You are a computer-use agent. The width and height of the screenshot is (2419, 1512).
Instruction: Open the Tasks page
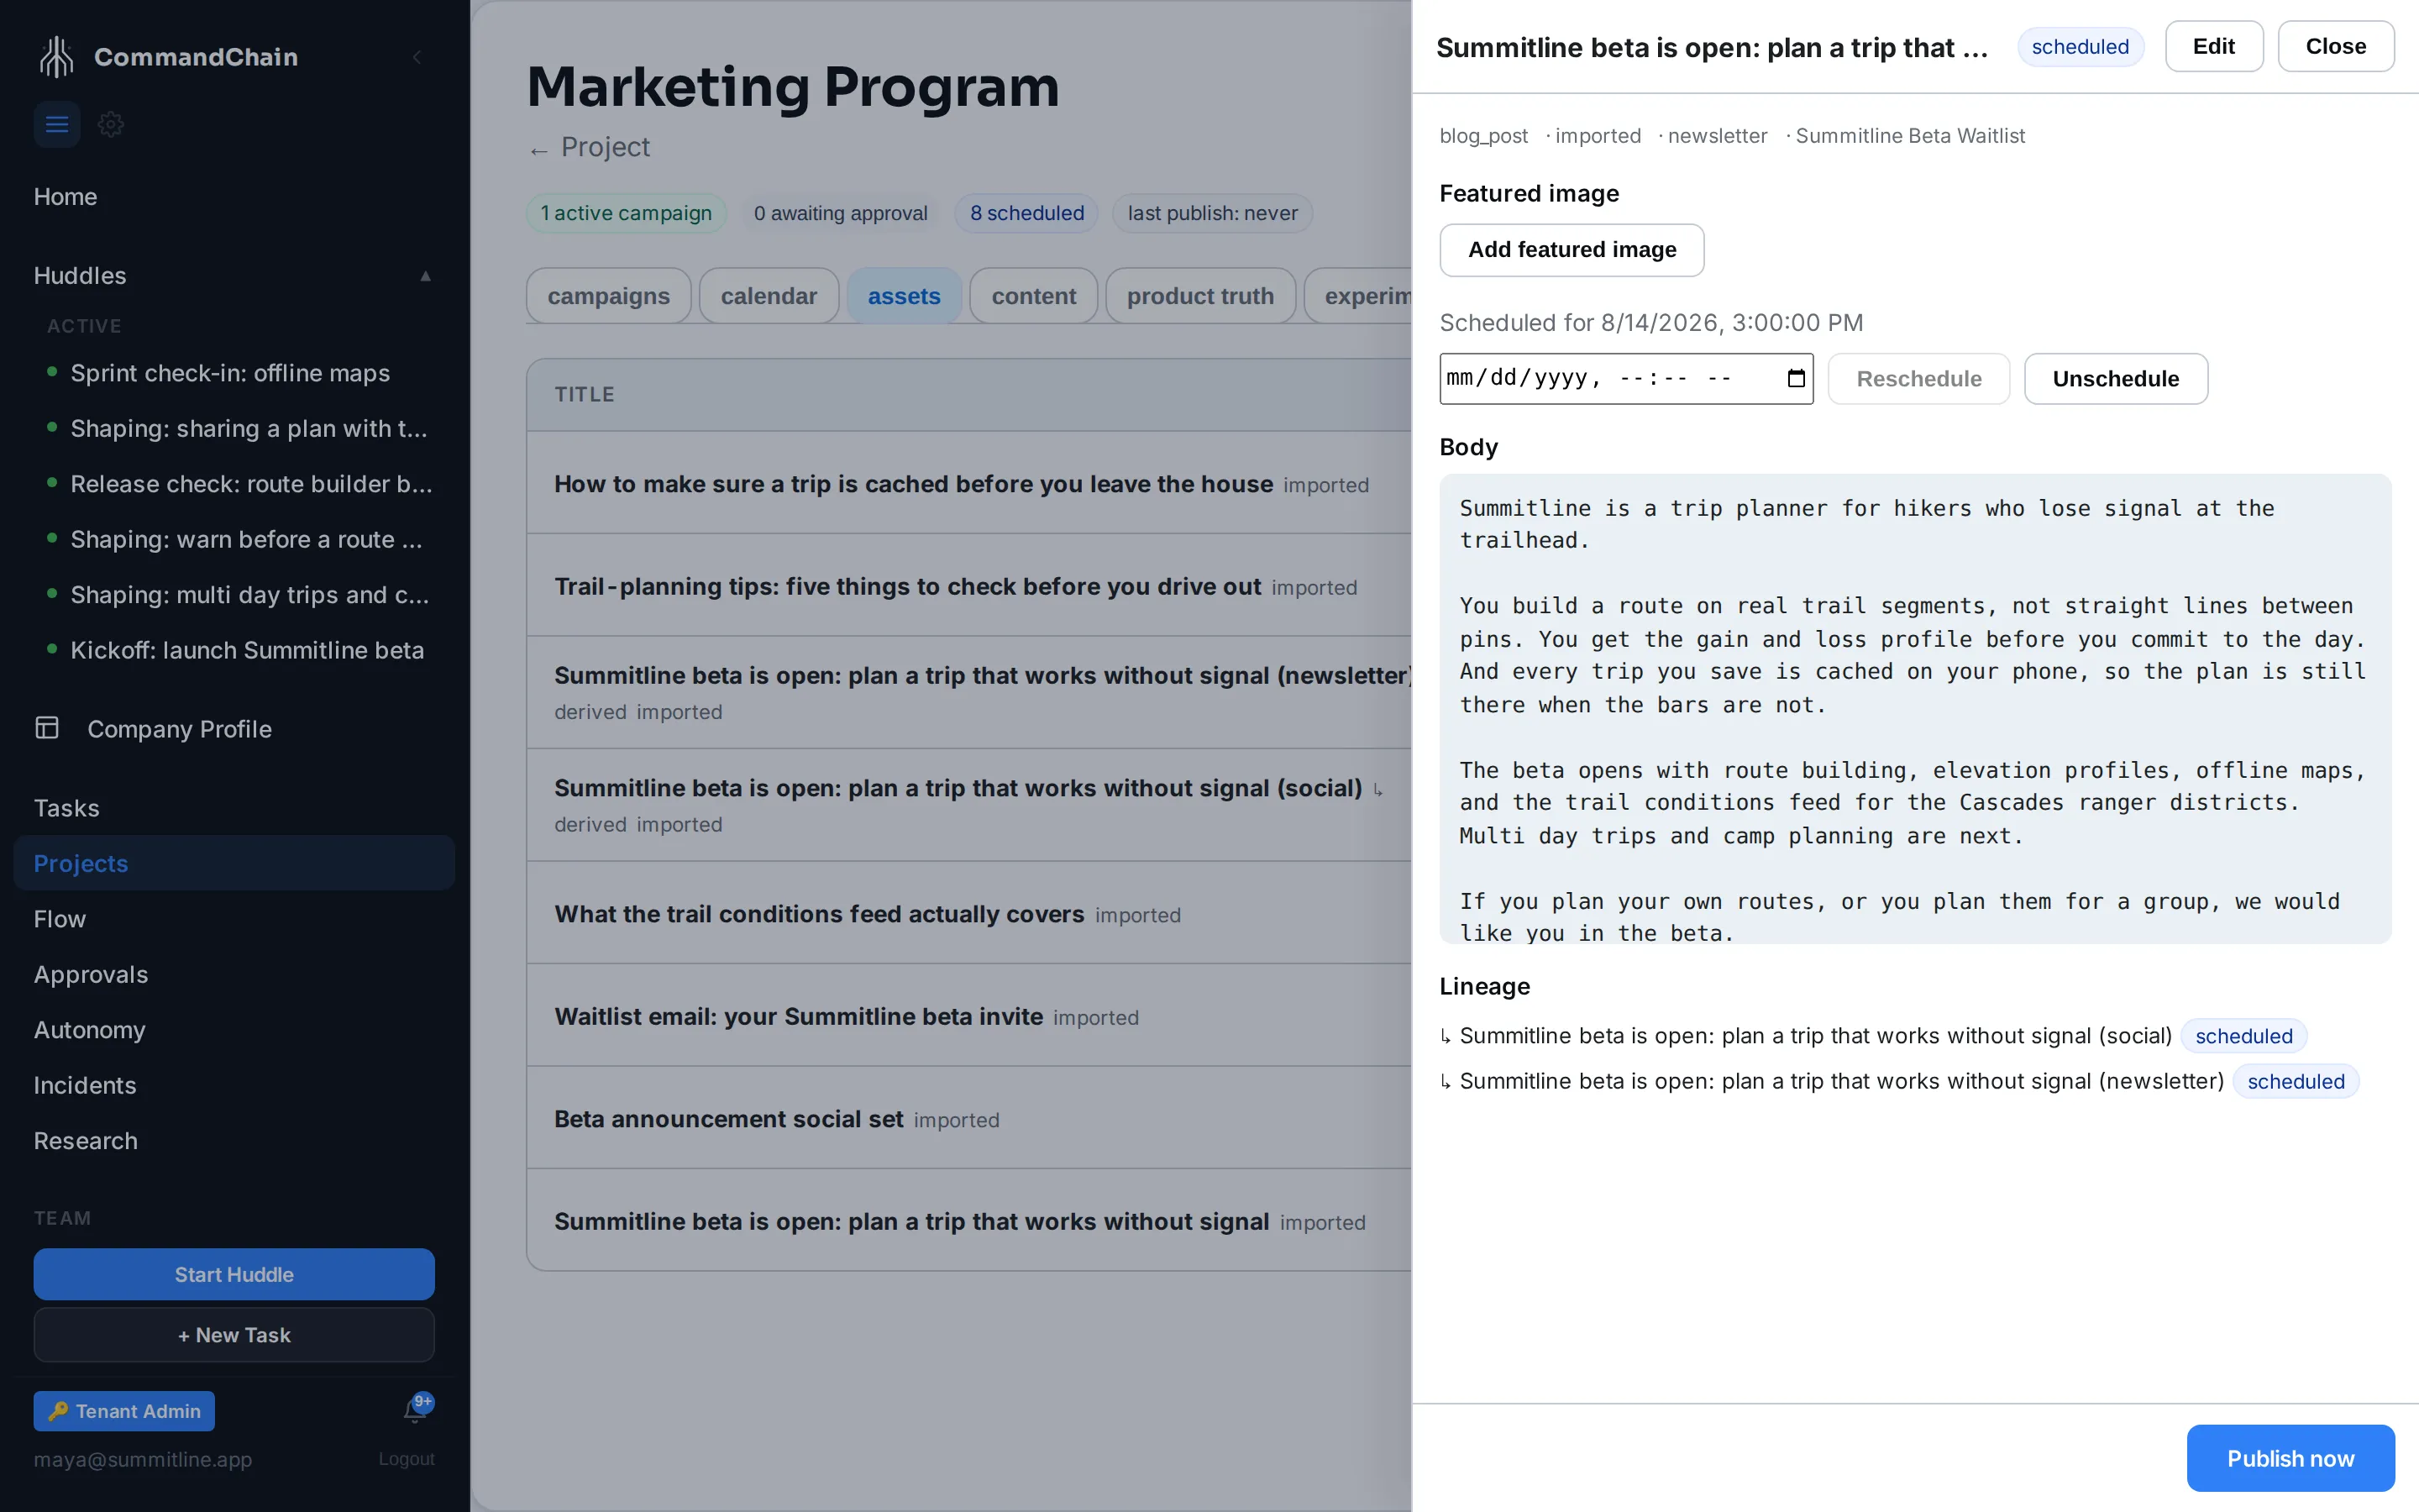[x=66, y=808]
